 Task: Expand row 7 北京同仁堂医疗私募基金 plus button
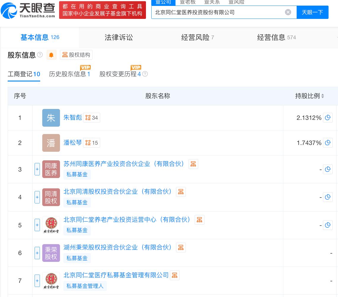[37, 281]
